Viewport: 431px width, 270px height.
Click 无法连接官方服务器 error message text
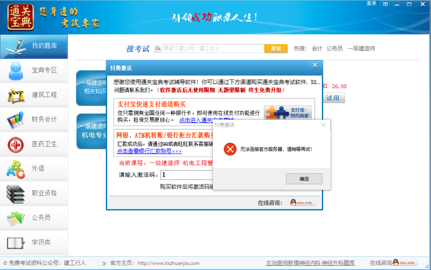pyautogui.click(x=276, y=149)
